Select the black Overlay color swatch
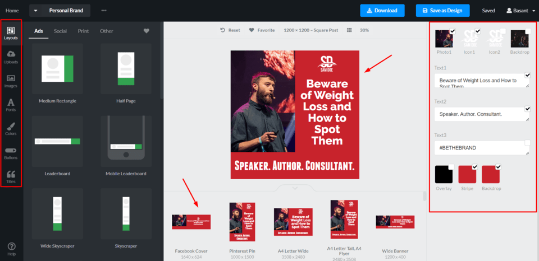This screenshot has height=261, width=539. (444, 175)
